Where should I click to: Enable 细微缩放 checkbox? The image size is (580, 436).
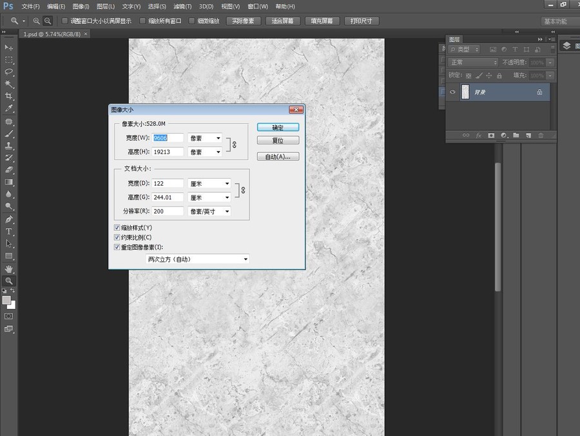pyautogui.click(x=191, y=21)
